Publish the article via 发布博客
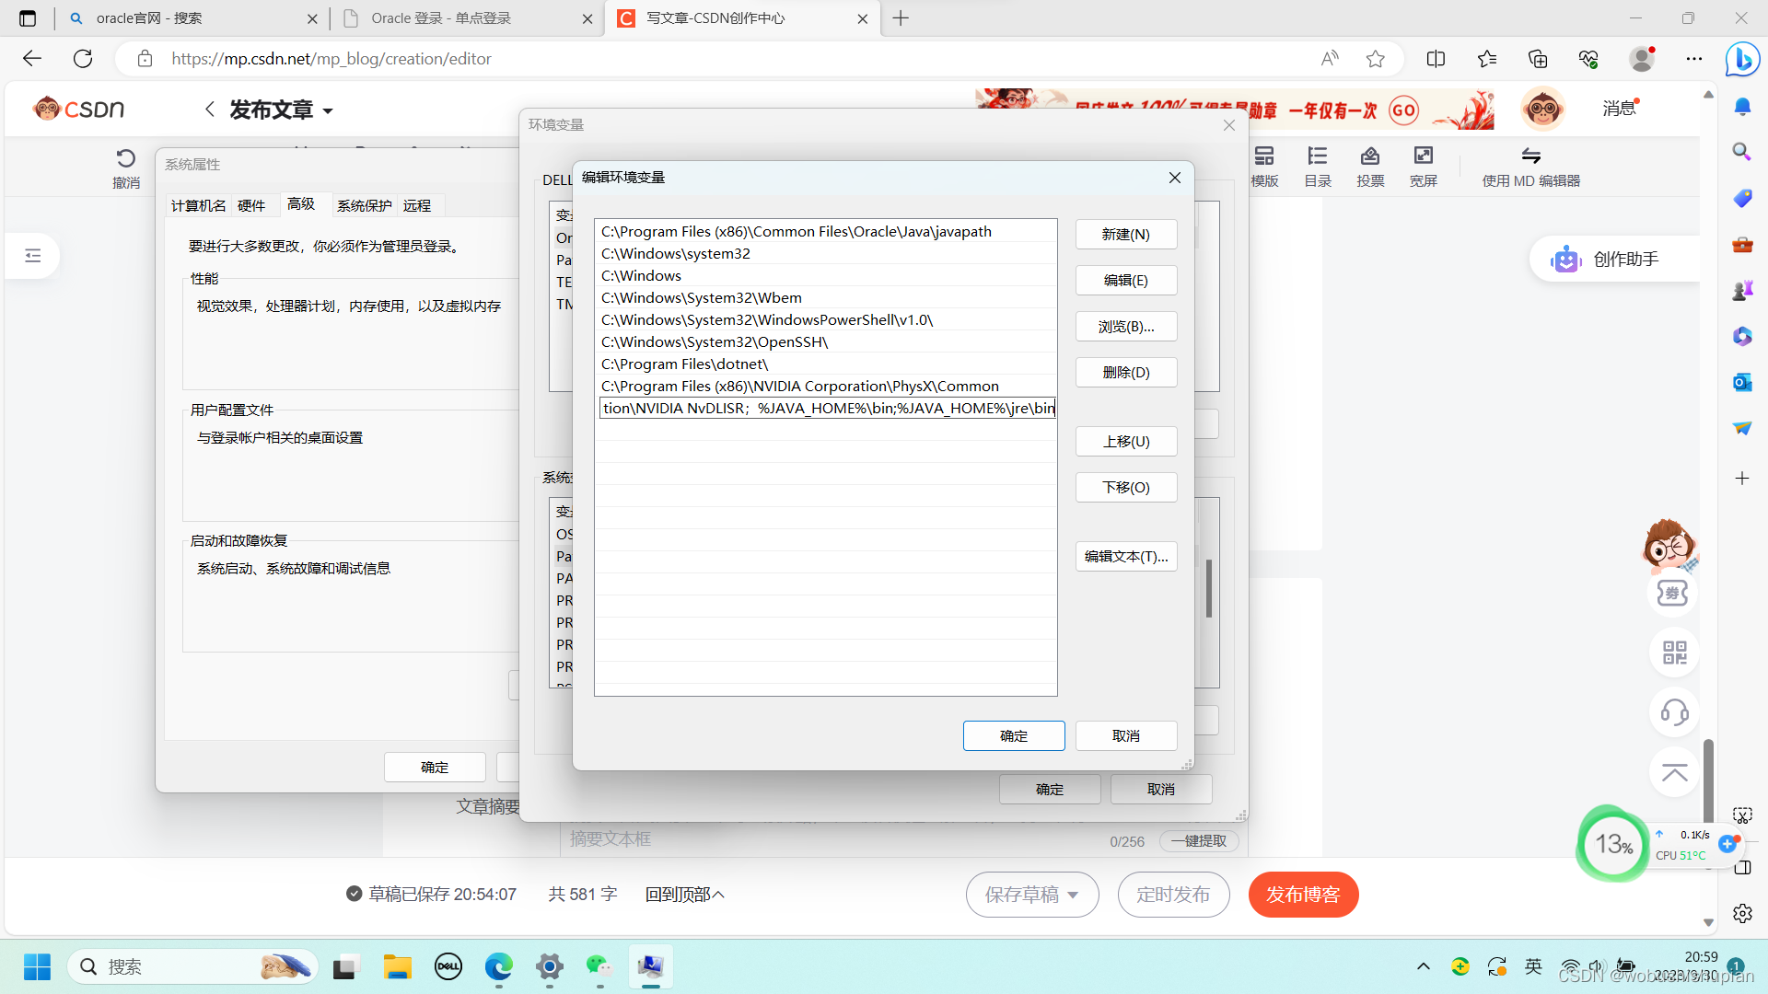The image size is (1768, 994). click(1303, 894)
